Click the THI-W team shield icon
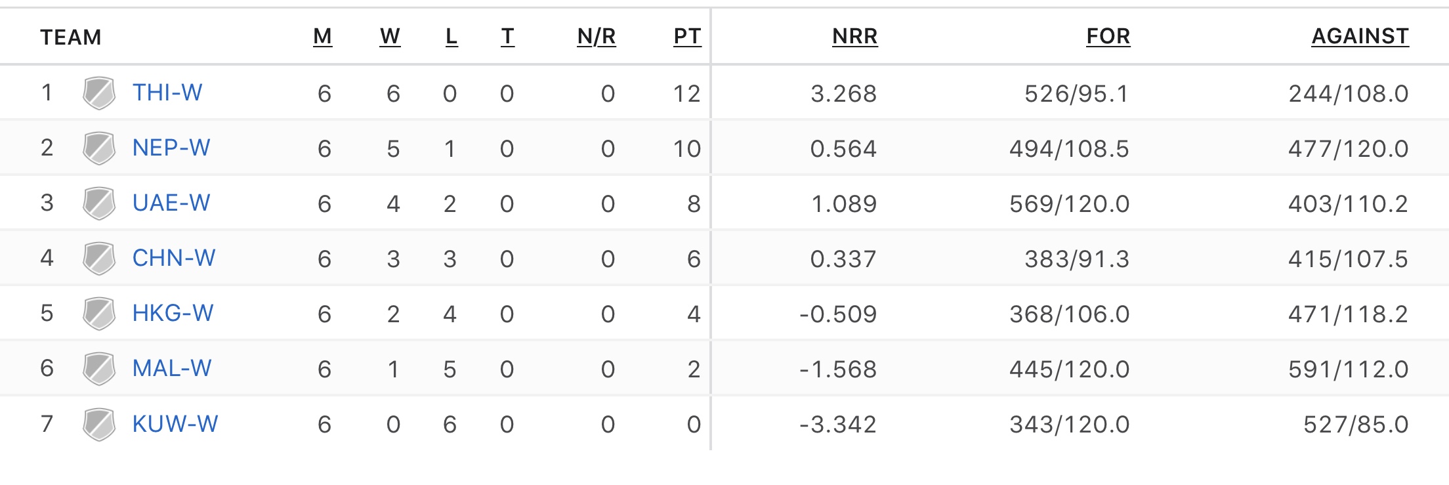Viewport: 1449px width, 485px height. coord(99,93)
